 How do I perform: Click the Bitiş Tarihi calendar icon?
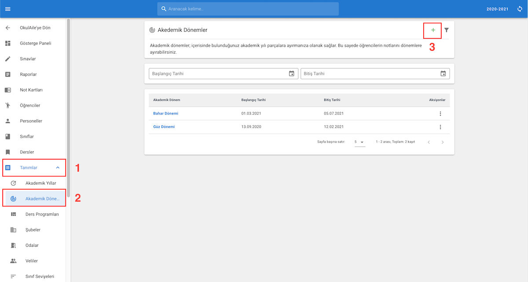point(443,73)
